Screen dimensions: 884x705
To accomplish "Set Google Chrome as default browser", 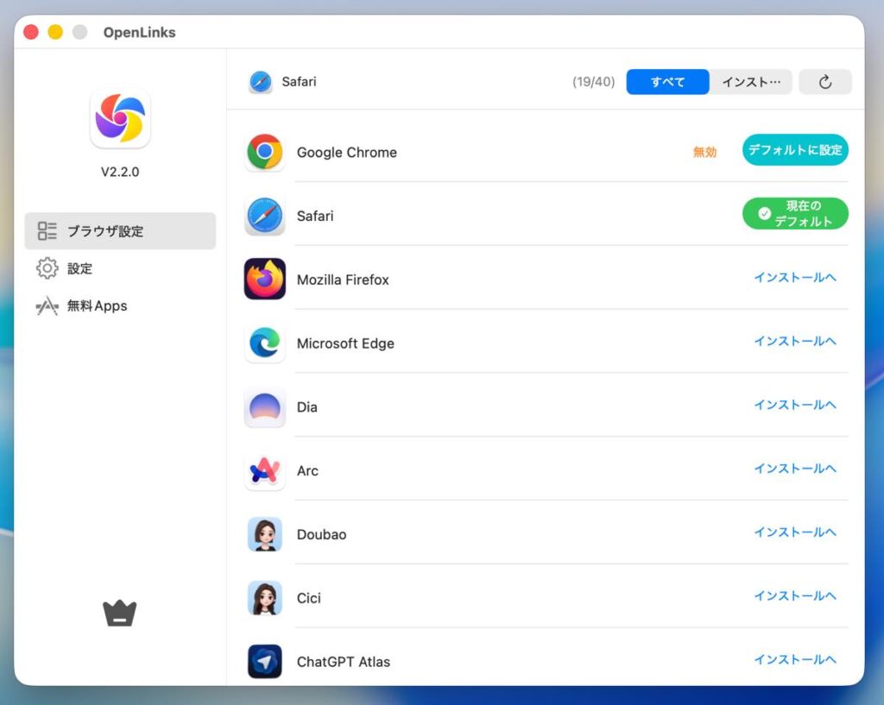I will [794, 150].
